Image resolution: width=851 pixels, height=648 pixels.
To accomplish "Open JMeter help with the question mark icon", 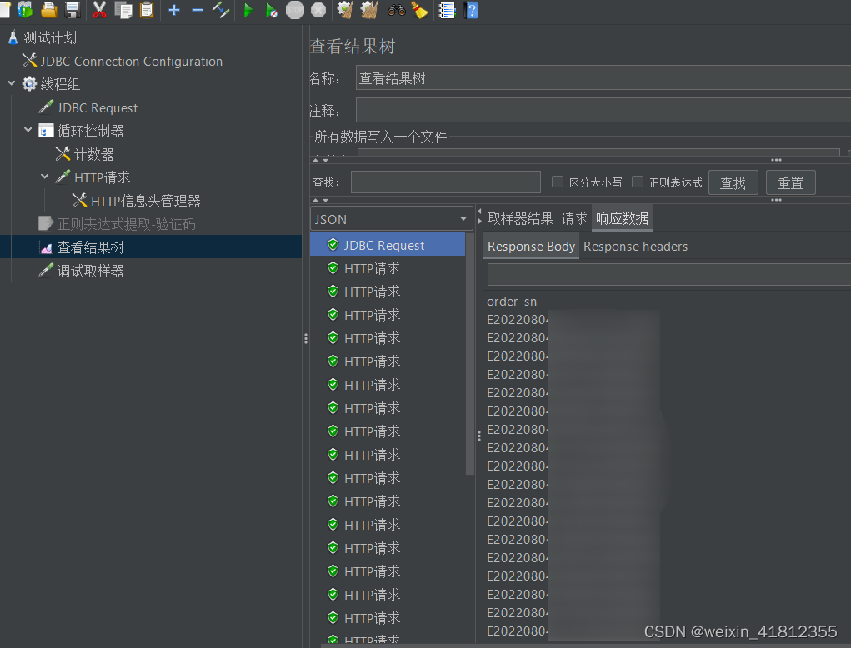I will [x=471, y=10].
